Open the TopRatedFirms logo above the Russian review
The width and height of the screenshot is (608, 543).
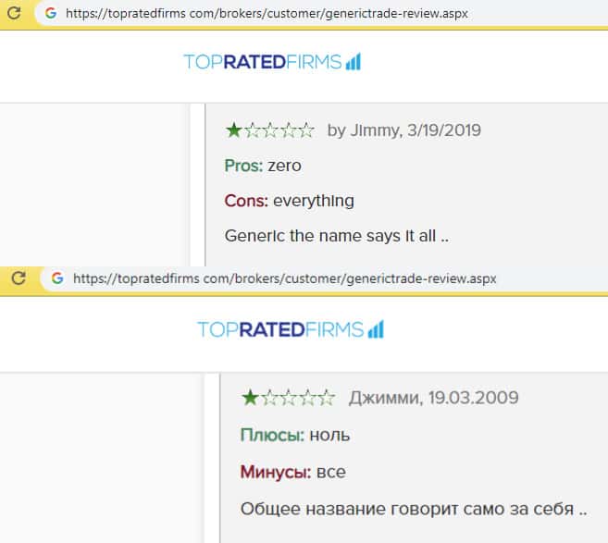290,329
